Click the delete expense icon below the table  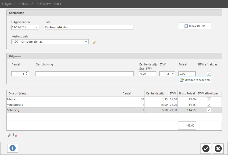tap(15, 135)
